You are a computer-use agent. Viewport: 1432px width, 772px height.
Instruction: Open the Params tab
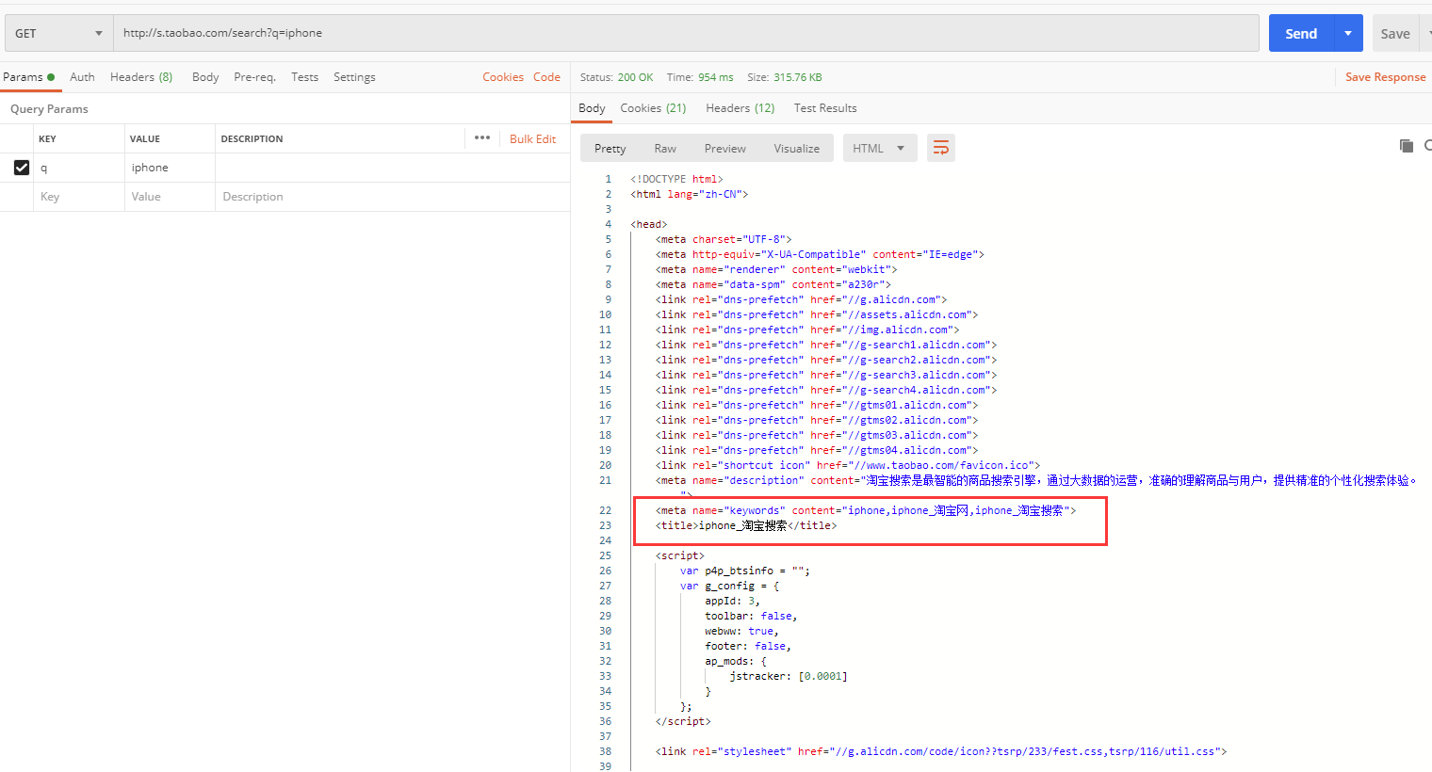28,77
